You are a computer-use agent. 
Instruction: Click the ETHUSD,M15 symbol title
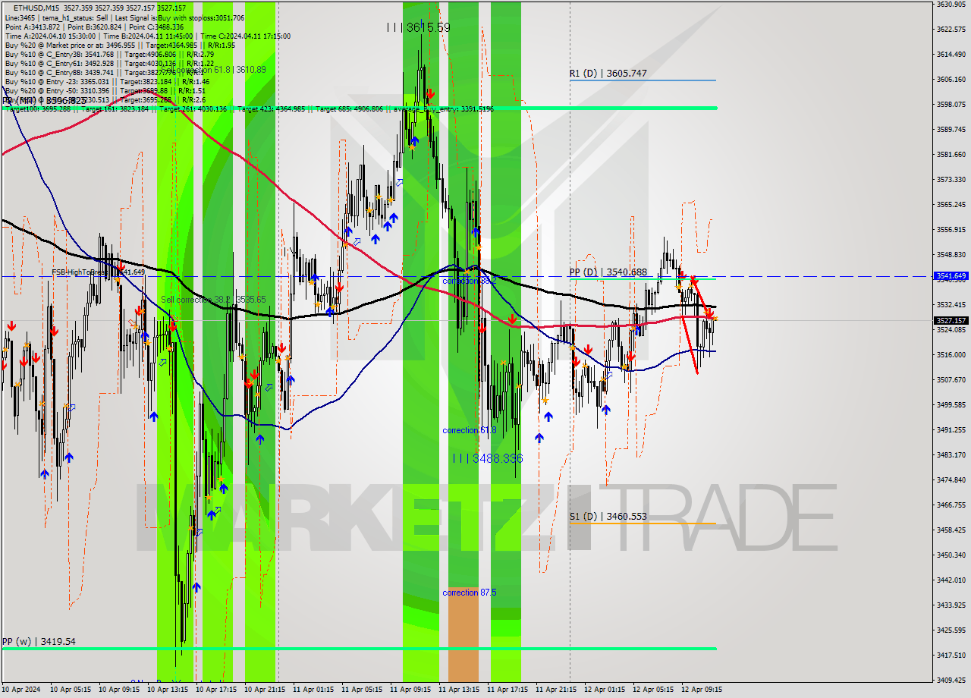36,8
